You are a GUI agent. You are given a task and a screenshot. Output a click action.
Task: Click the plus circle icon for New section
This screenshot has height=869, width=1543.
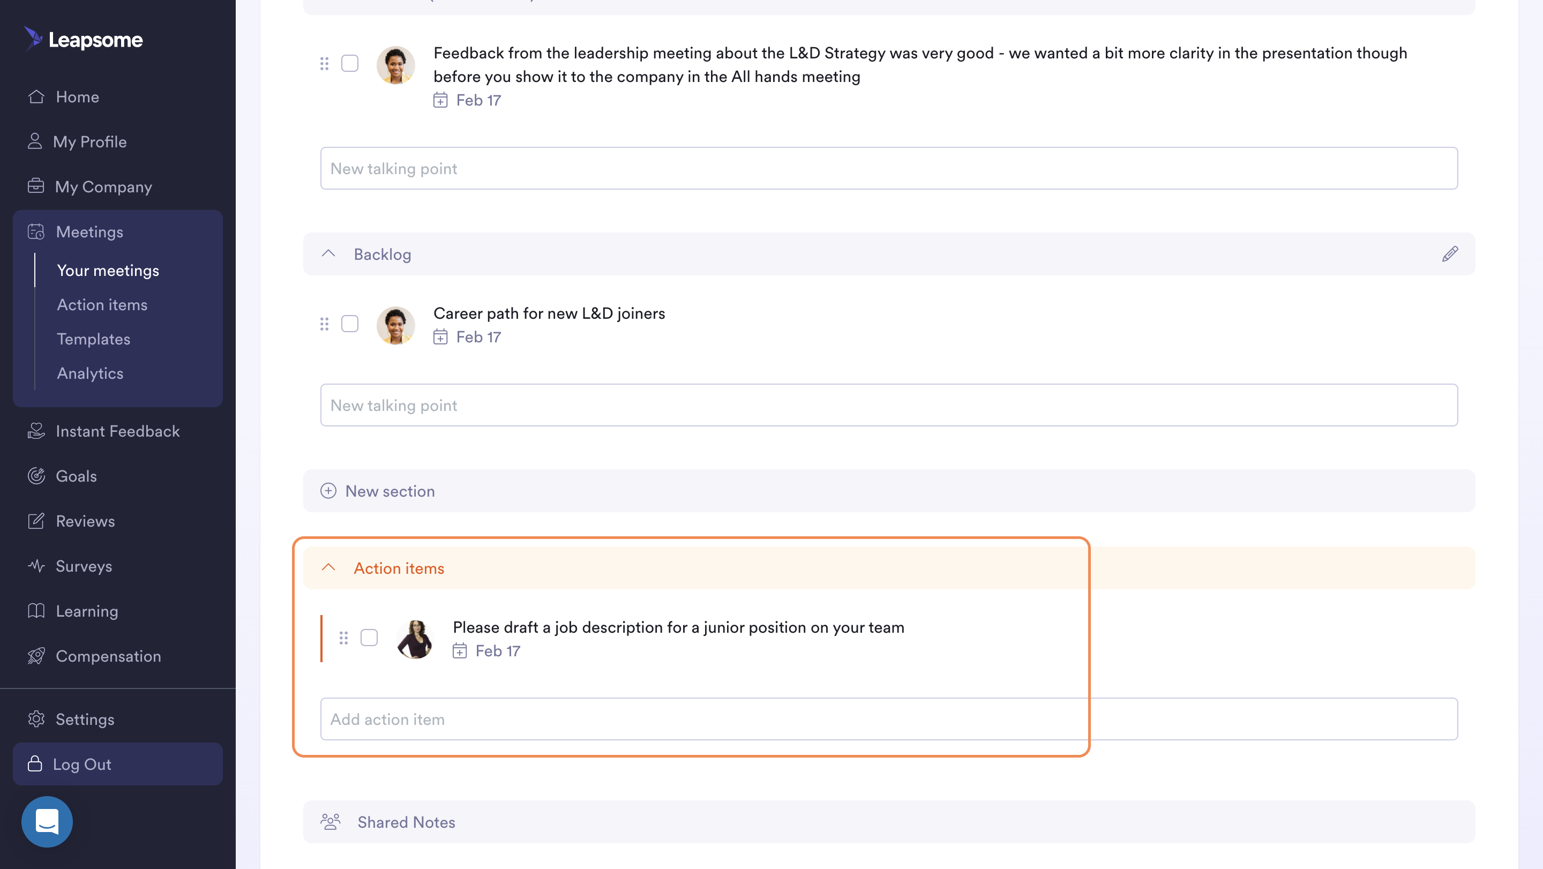[328, 491]
